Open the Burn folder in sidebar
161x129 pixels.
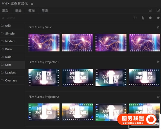pyautogui.click(x=8, y=49)
